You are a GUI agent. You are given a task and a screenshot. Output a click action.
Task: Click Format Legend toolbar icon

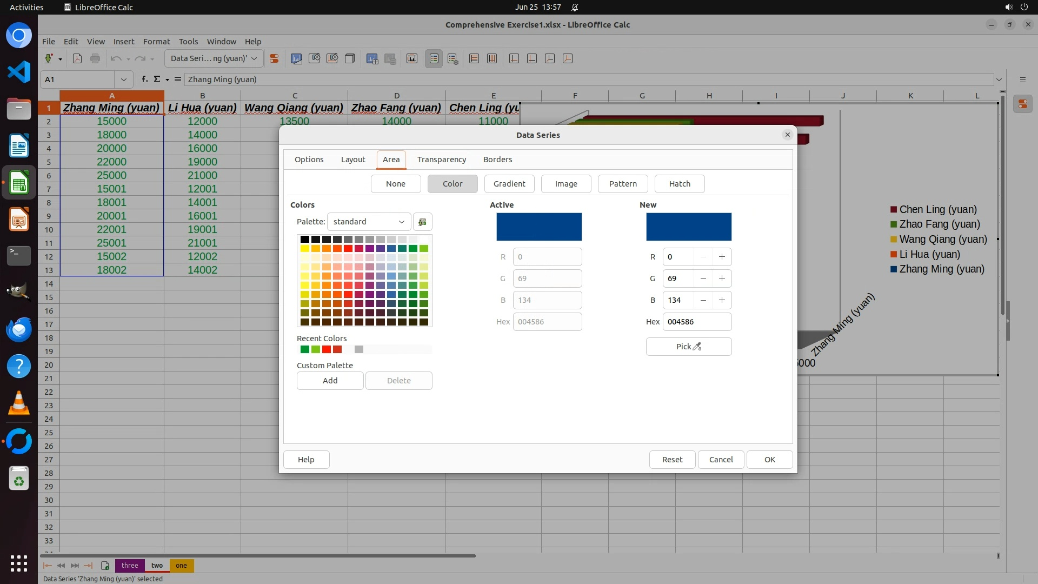[x=453, y=58]
